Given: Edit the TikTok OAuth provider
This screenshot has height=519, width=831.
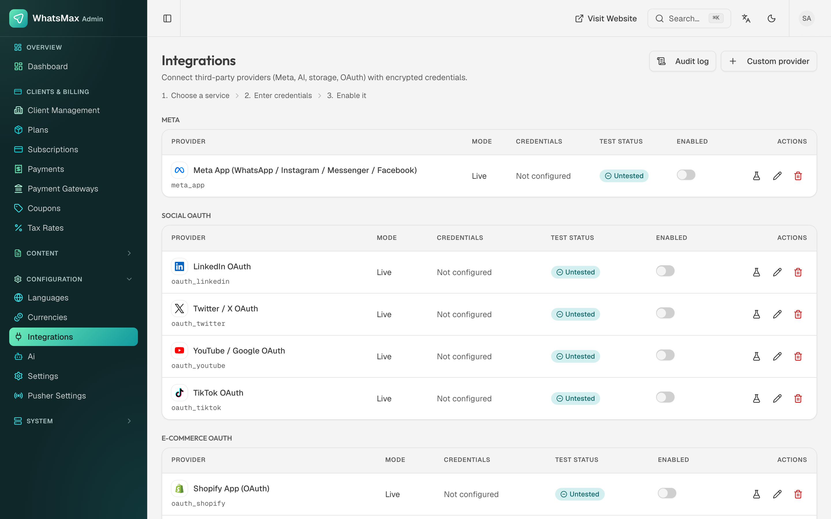Looking at the screenshot, I should 777,398.
